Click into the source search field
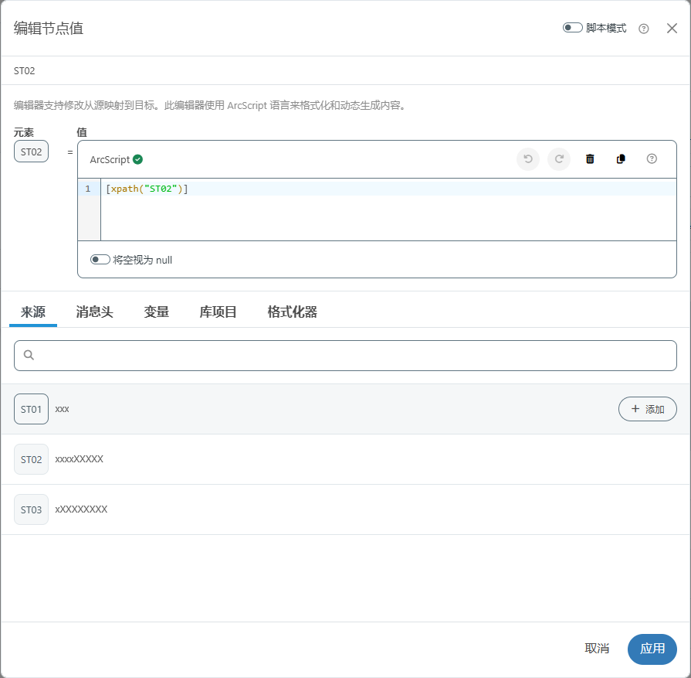The image size is (691, 678). pos(355,356)
